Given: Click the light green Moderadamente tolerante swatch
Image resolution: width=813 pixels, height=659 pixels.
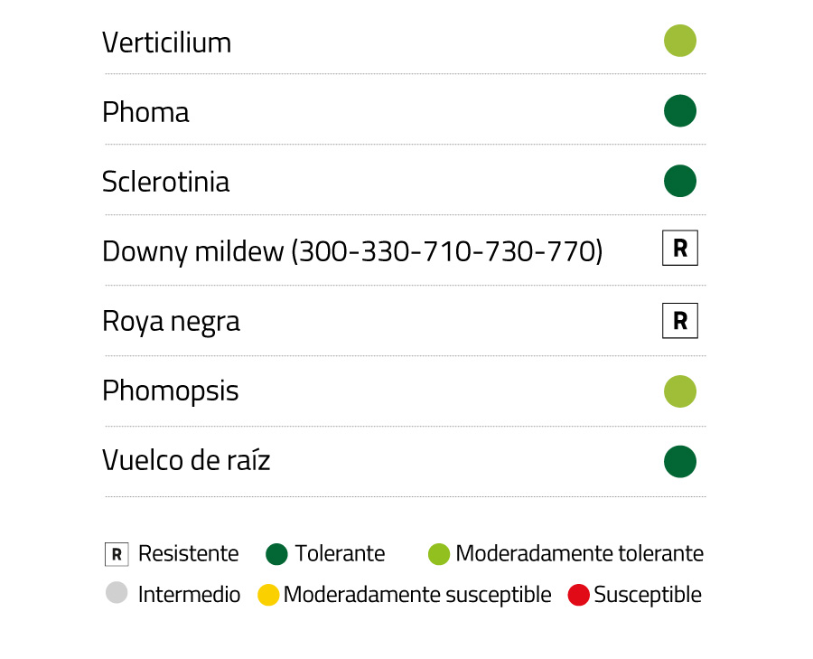Looking at the screenshot, I should coord(438,554).
